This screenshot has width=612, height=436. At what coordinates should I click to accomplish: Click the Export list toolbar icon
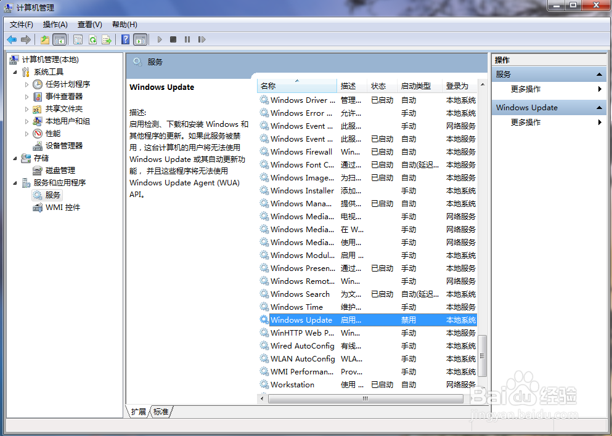tap(107, 39)
